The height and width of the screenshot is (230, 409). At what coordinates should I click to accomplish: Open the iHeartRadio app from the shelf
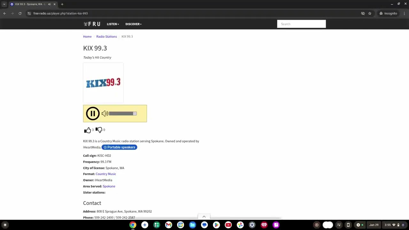coord(264,225)
